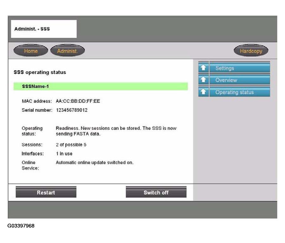Click the interfaces value 1 in use

(x=64, y=154)
